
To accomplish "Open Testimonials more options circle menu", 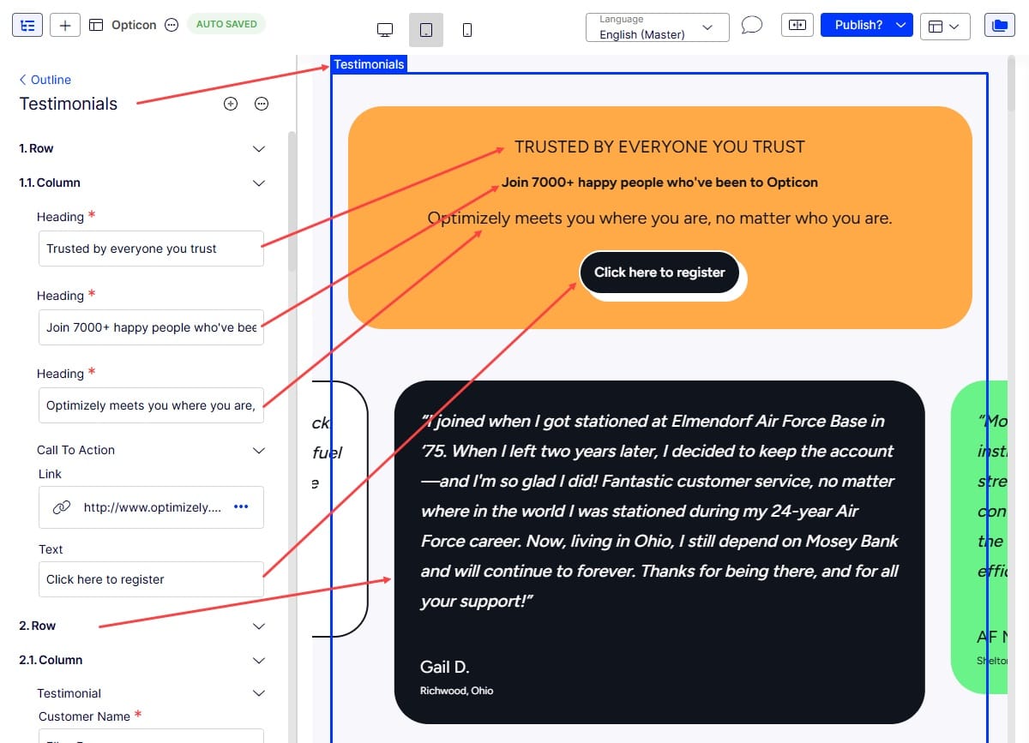I will 262,104.
